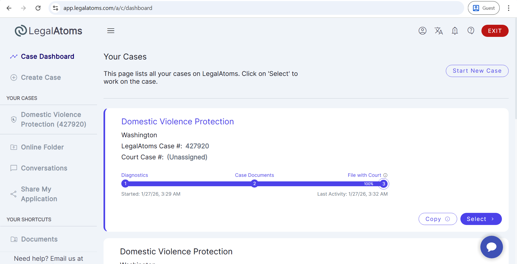This screenshot has width=517, height=264.
Task: Click the LegalAtoms logo
Action: [x=49, y=31]
